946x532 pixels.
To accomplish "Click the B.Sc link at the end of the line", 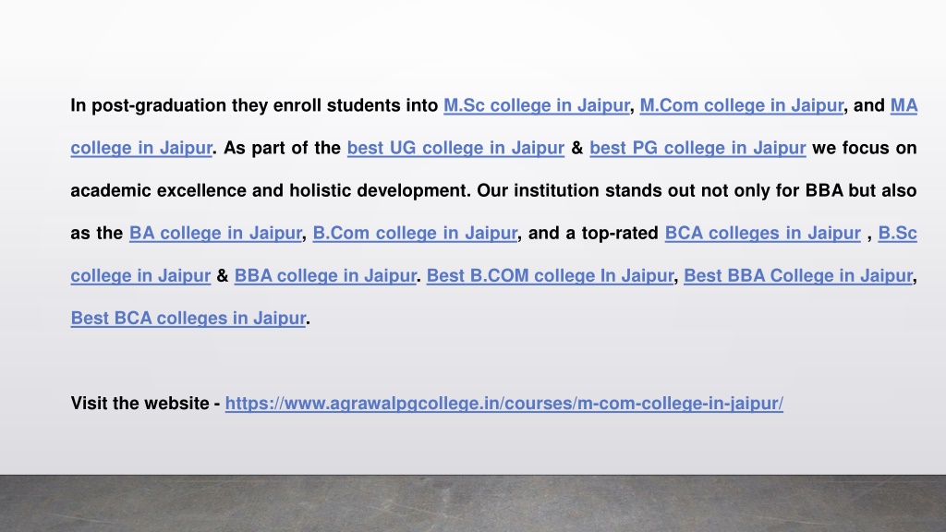I will click(898, 233).
